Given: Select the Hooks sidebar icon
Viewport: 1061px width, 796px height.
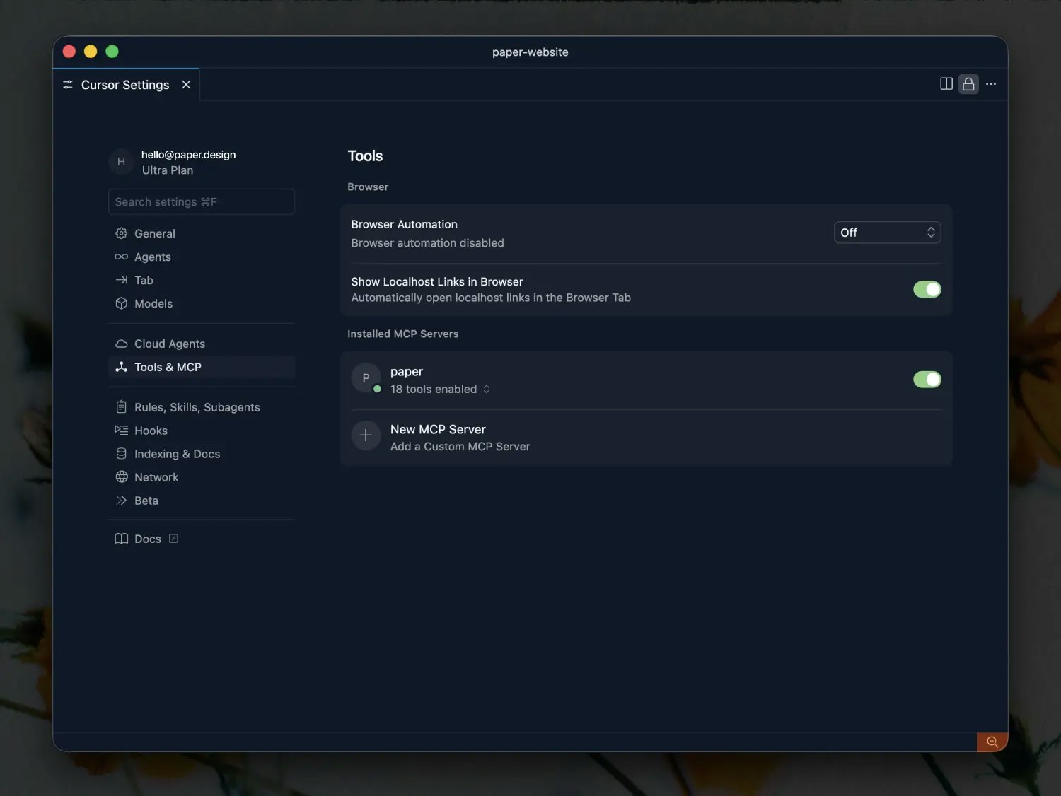Looking at the screenshot, I should click(x=121, y=431).
